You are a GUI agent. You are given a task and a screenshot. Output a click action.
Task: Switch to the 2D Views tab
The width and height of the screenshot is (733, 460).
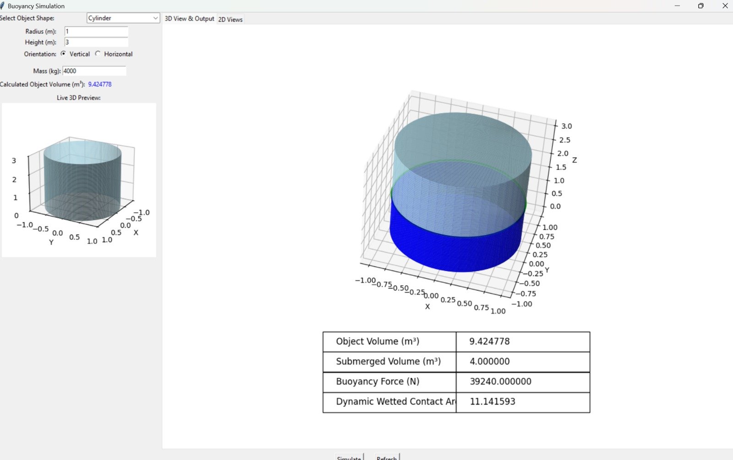[230, 19]
